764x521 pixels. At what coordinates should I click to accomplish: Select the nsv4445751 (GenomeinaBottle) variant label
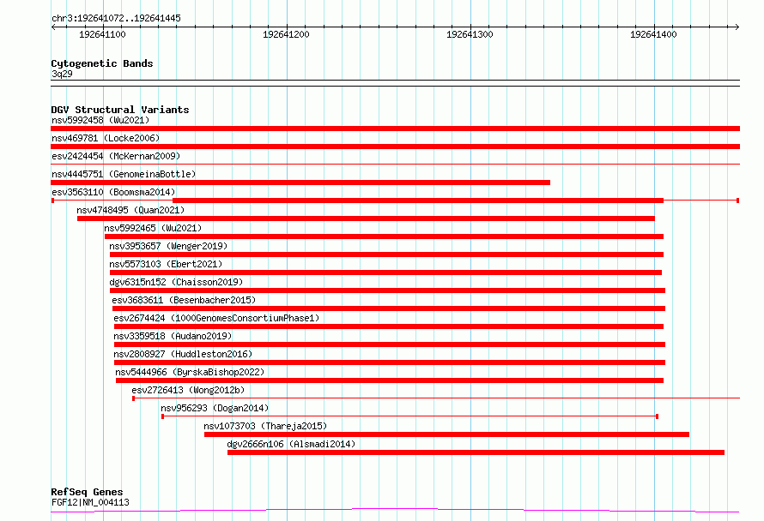point(124,174)
